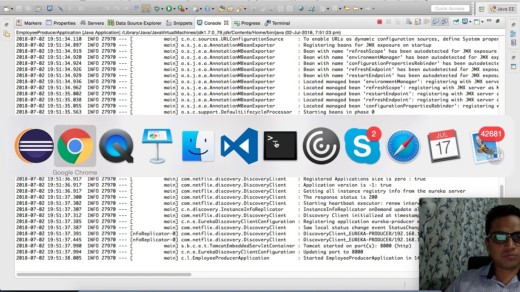Select Eclipse in the app switcher
520x292 pixels.
34,146
